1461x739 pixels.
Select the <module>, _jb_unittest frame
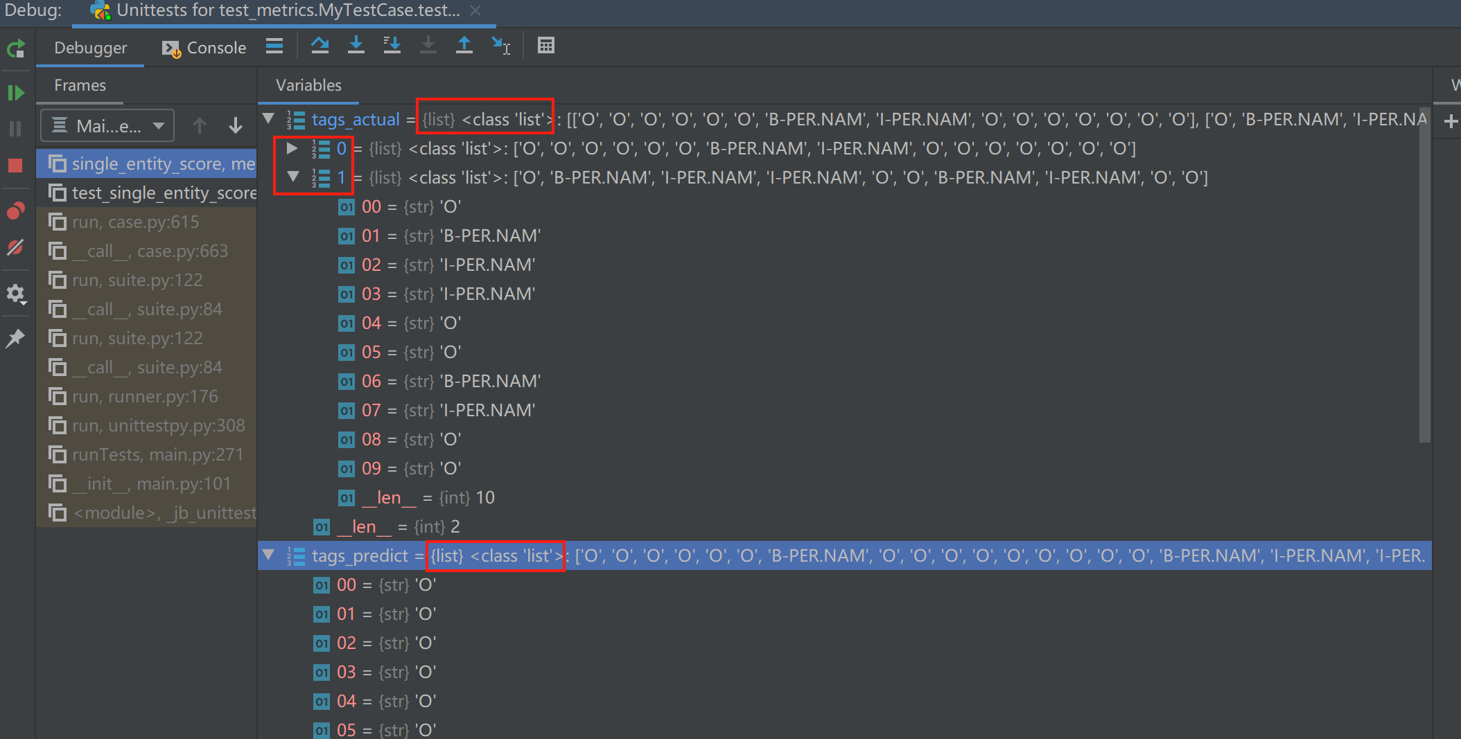coord(147,513)
